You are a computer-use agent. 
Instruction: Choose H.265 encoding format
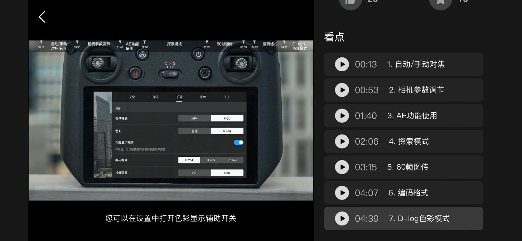point(211,160)
